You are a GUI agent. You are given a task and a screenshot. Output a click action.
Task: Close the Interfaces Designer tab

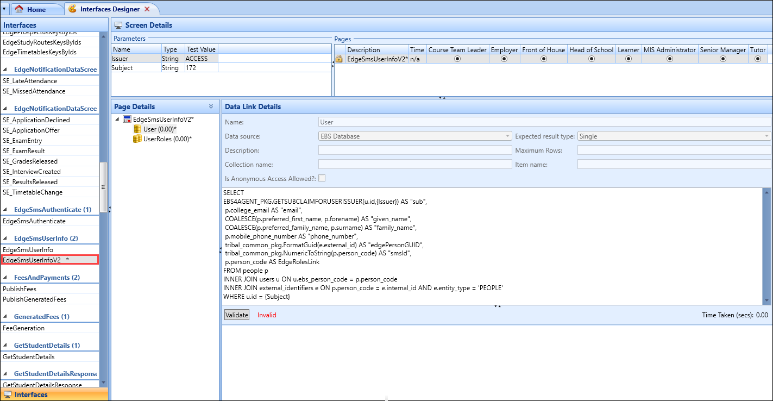coord(147,9)
